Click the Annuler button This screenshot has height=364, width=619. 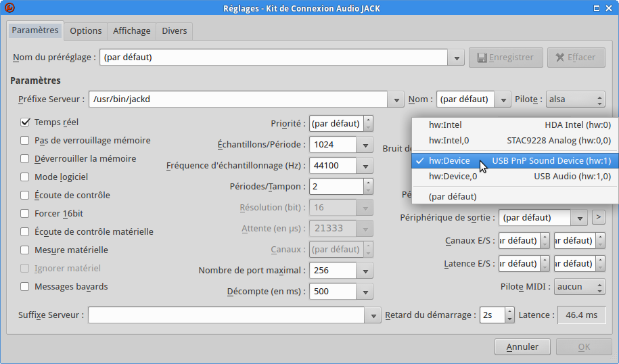point(523,347)
